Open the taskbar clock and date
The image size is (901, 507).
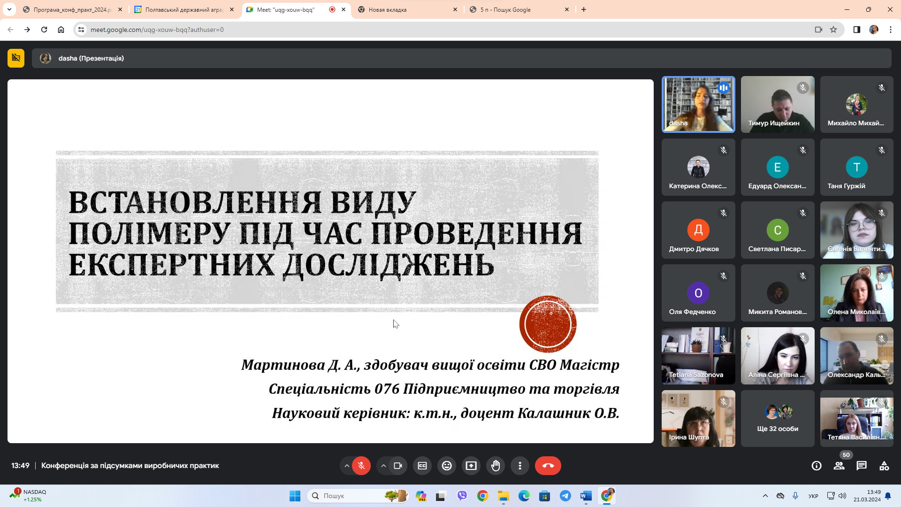click(867, 496)
